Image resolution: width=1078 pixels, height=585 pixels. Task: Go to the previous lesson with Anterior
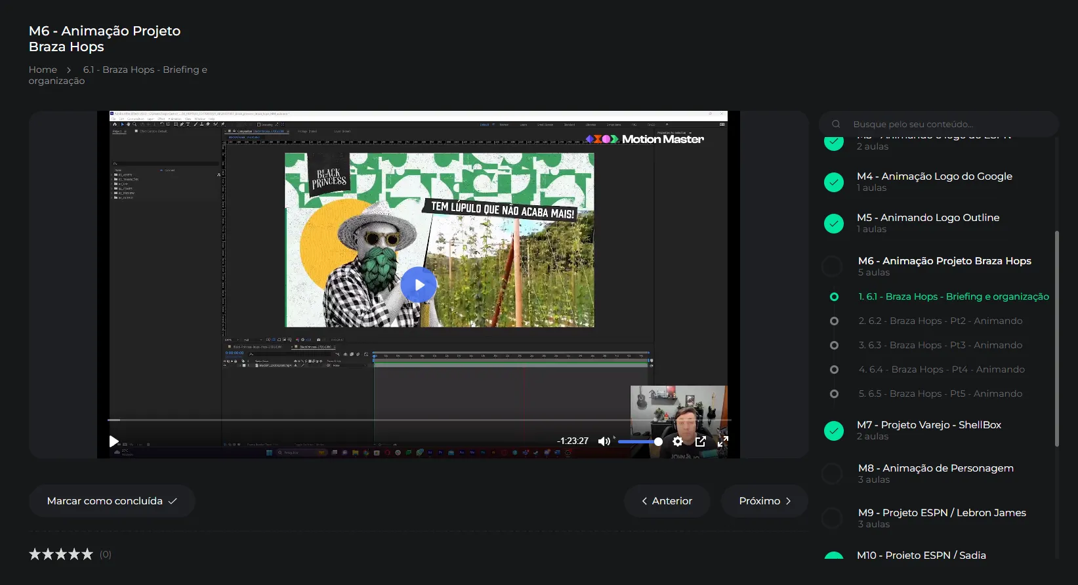click(667, 501)
